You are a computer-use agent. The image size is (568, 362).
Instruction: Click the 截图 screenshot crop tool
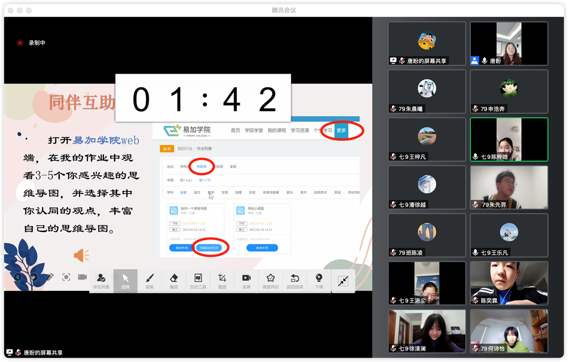pos(222,281)
